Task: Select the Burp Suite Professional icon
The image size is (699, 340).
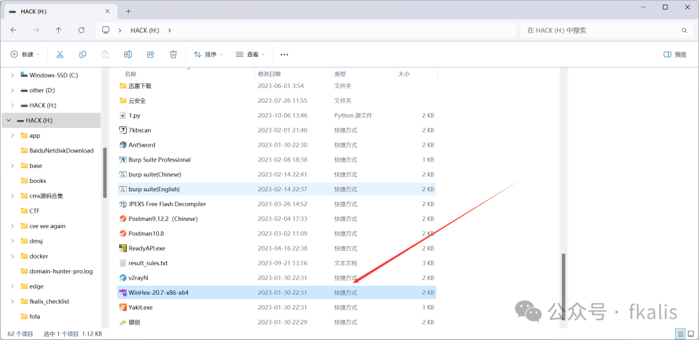Action: pyautogui.click(x=123, y=159)
